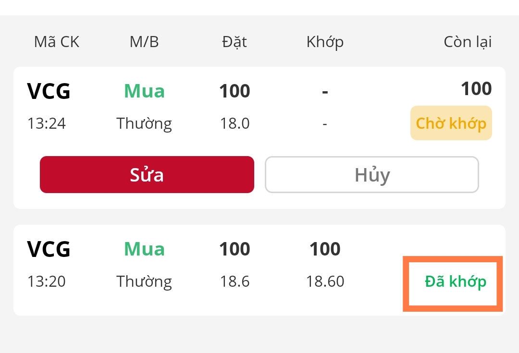Tap the Đã khớp status label
Viewport: 519px width, 353px height.
[455, 281]
